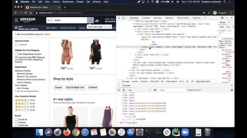Toggle console sidebar panel icon
This screenshot has width=247, height=138.
pyautogui.click(x=119, y=90)
